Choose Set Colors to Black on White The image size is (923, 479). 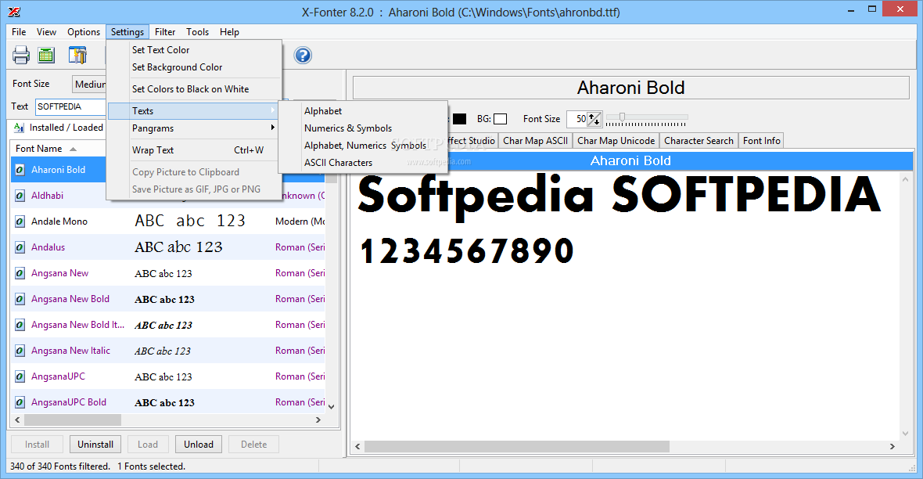[x=194, y=89]
